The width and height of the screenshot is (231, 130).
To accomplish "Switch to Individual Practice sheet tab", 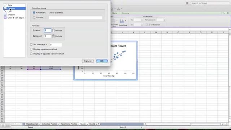I will (x=49, y=124).
